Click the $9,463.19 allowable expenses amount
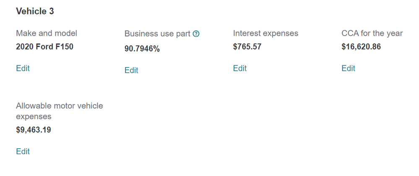Image resolution: width=419 pixels, height=176 pixels. tap(34, 130)
